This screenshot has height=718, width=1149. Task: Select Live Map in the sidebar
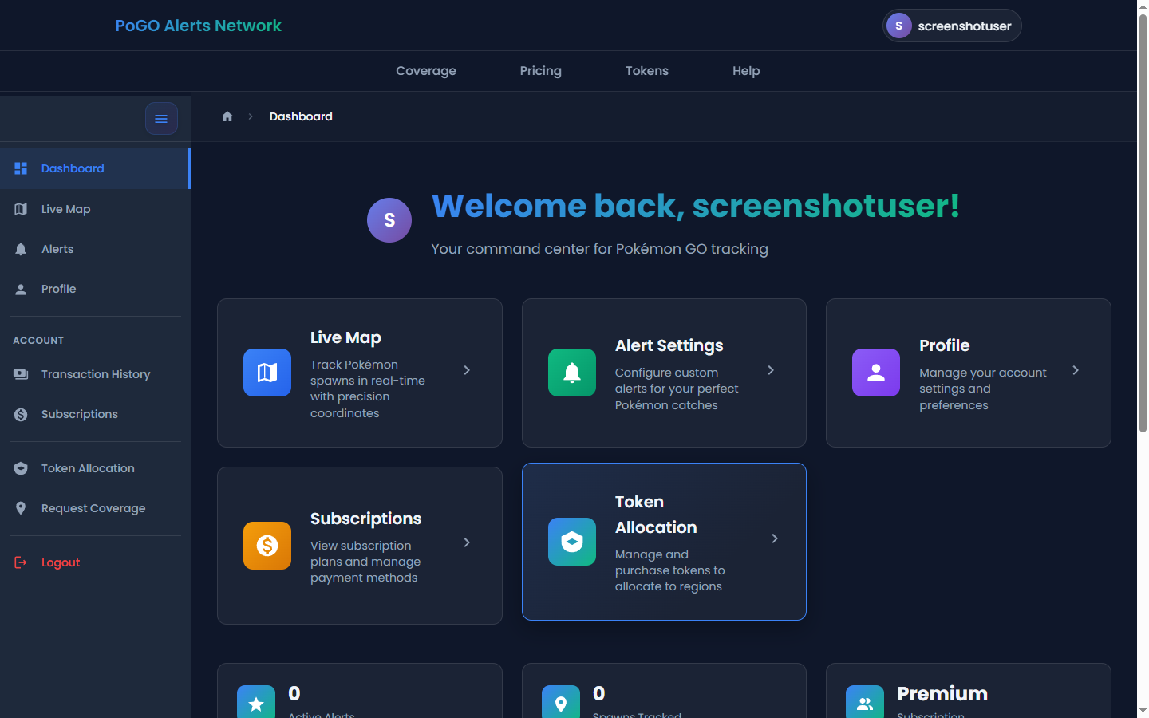[95, 209]
